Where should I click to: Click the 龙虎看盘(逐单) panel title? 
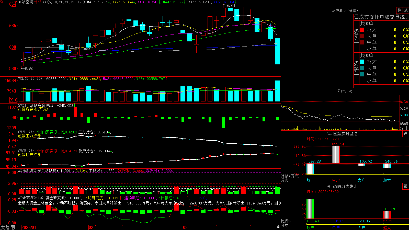(345, 10)
